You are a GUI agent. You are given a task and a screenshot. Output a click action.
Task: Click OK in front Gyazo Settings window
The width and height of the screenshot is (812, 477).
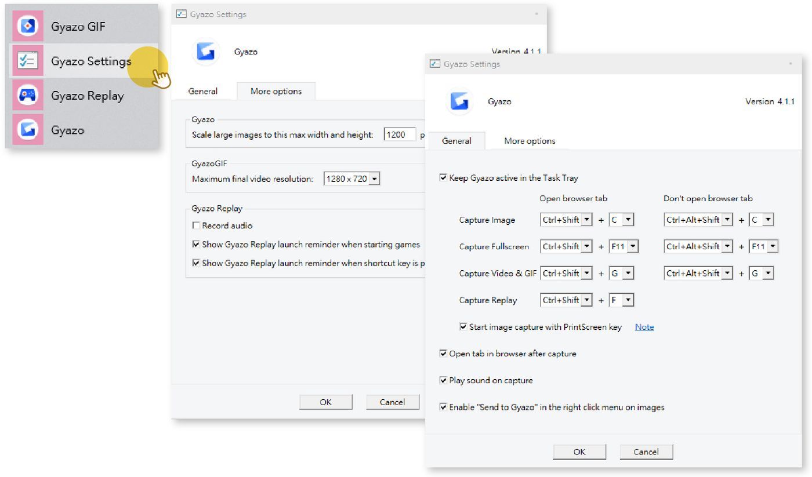point(579,451)
